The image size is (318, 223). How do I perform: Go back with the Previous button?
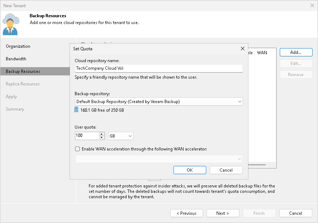click(x=186, y=213)
